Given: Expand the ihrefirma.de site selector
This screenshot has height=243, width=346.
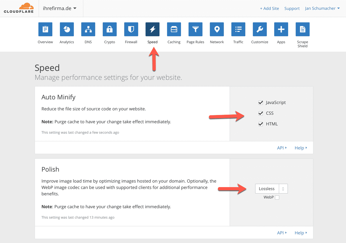Looking at the screenshot, I should point(60,8).
